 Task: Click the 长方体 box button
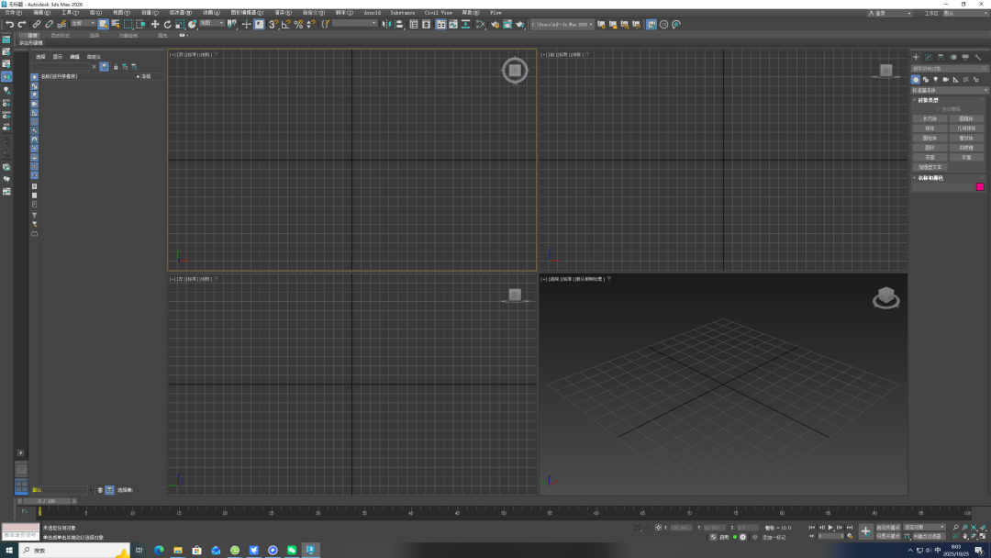(930, 118)
